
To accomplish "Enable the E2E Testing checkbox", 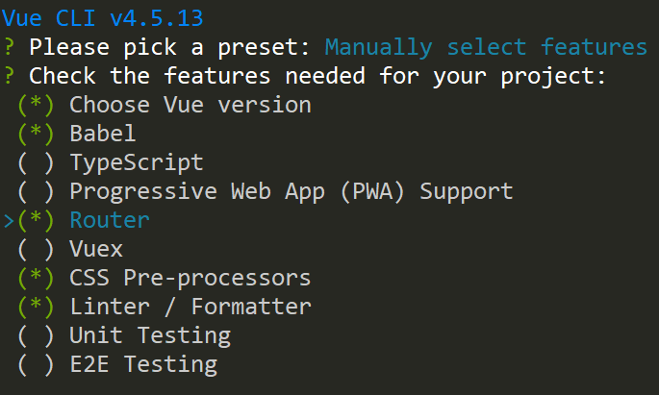I will point(36,364).
